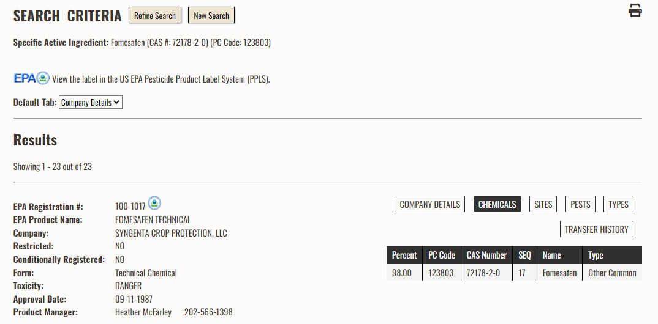Click the Name column header
Viewport: 658px width, 324px height.
tap(559, 255)
